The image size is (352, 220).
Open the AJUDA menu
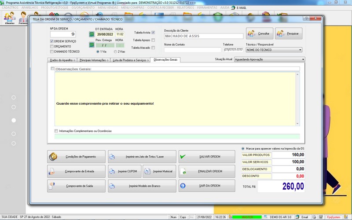[224, 7]
